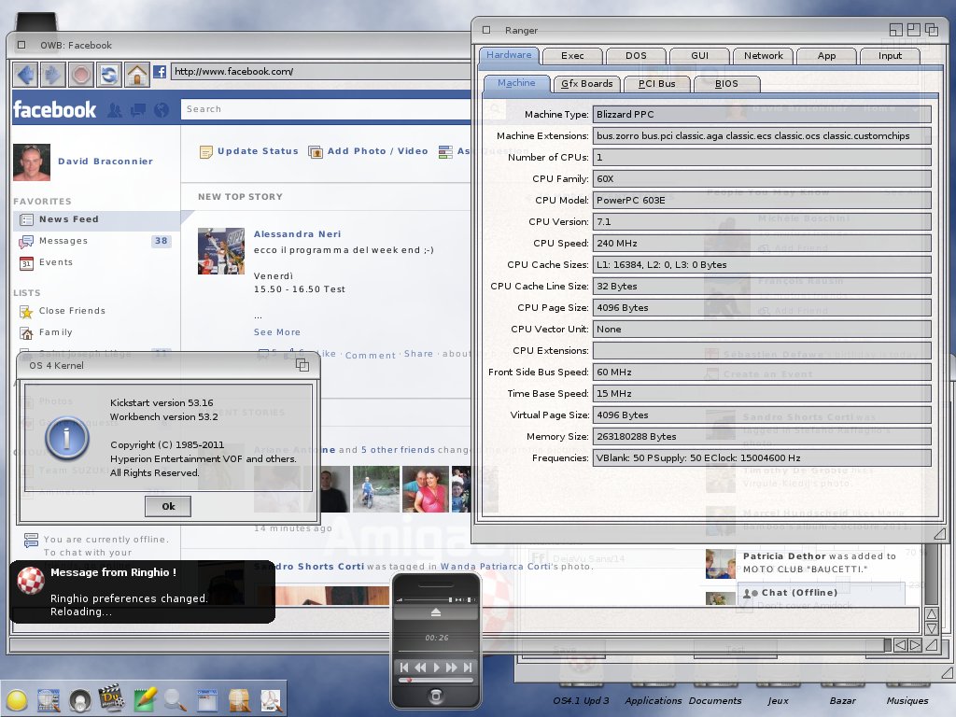
Task: Go back using the OWB back arrow
Action: (x=25, y=75)
